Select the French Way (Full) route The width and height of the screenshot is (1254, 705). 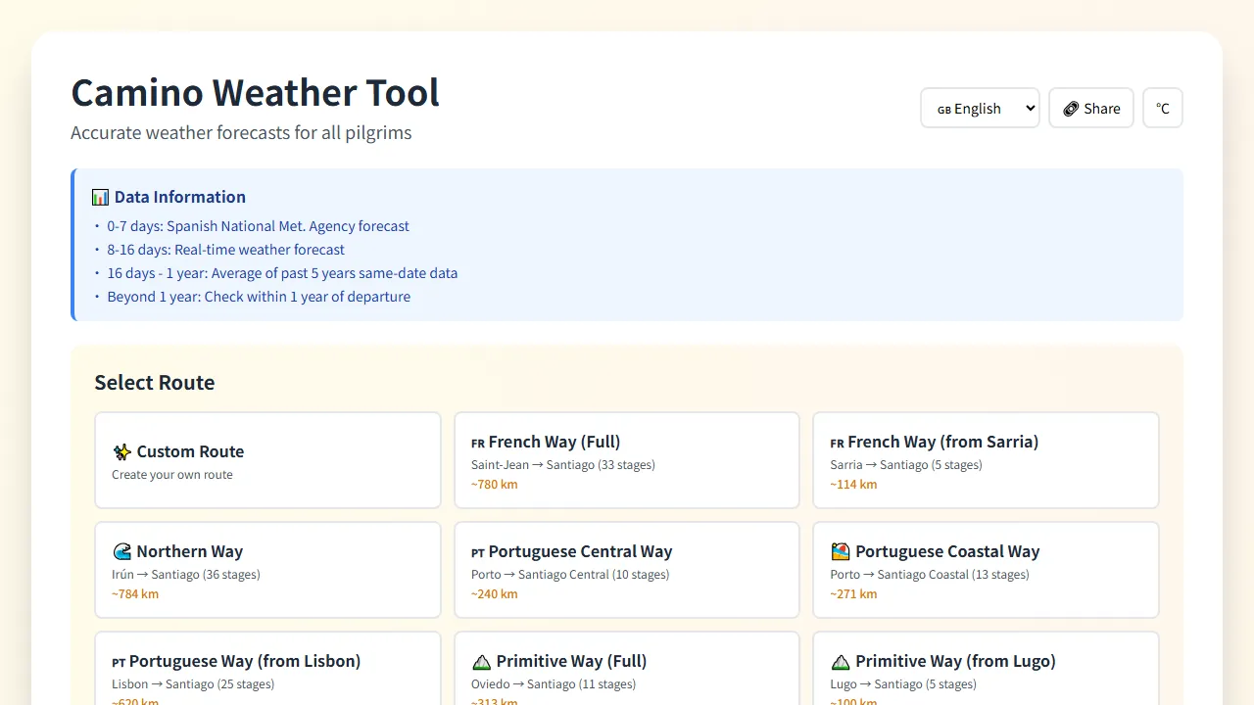point(626,460)
